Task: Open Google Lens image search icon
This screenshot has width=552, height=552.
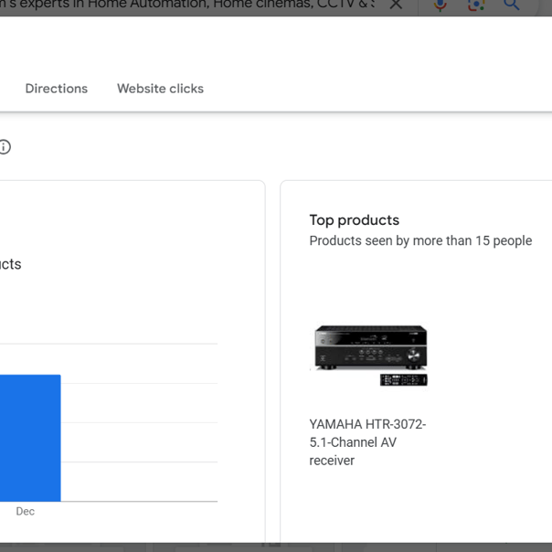Action: [x=476, y=5]
